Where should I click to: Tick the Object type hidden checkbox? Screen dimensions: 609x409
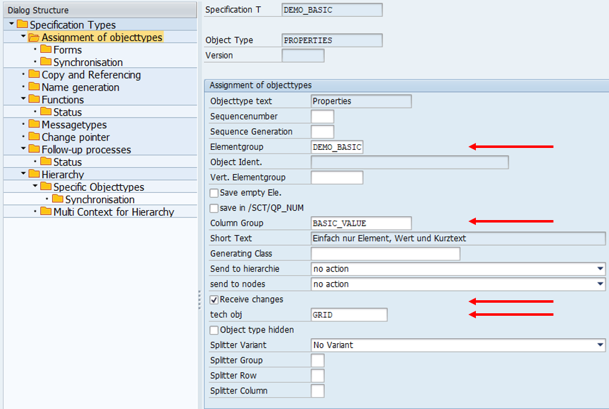point(215,330)
